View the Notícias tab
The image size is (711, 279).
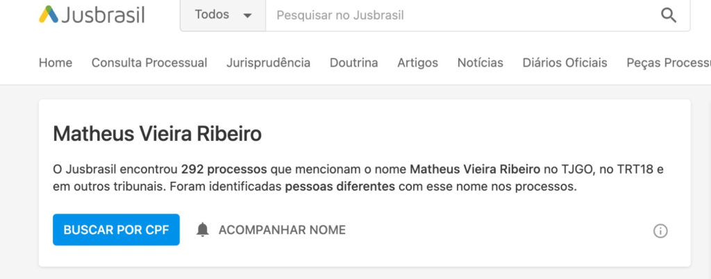pos(480,62)
